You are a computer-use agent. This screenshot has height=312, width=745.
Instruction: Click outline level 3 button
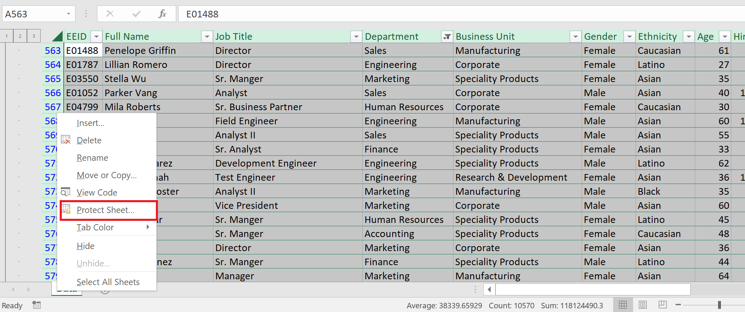(34, 36)
